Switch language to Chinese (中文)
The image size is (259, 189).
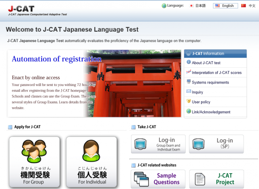[252, 6]
